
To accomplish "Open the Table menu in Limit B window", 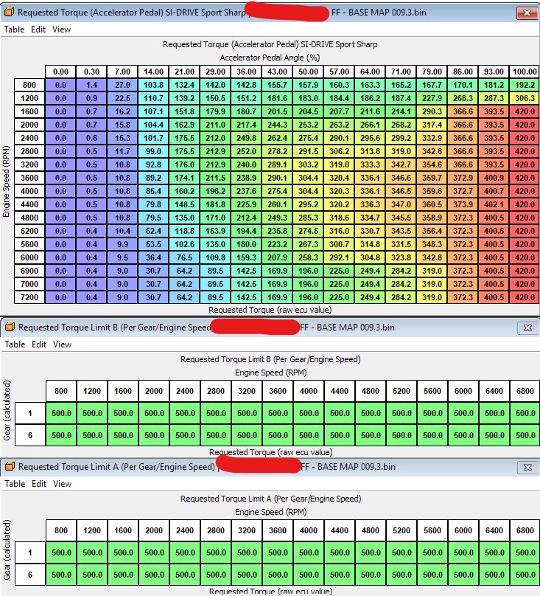I will pyautogui.click(x=14, y=344).
